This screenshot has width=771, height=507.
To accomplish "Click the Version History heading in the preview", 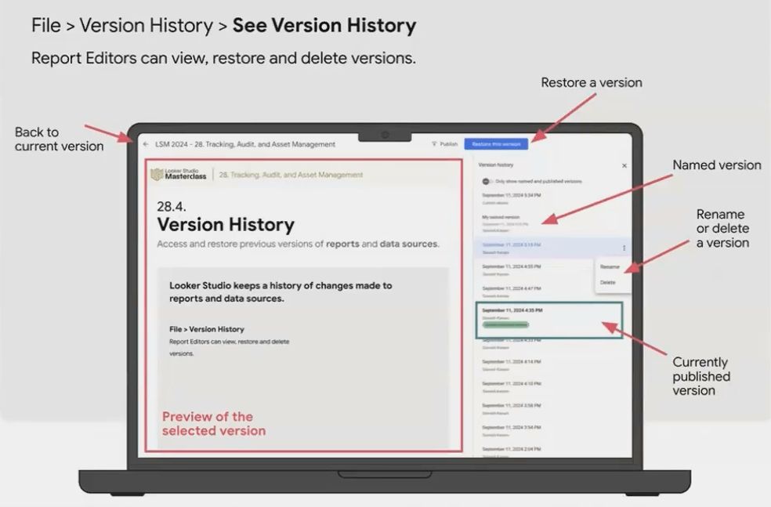I will point(226,225).
